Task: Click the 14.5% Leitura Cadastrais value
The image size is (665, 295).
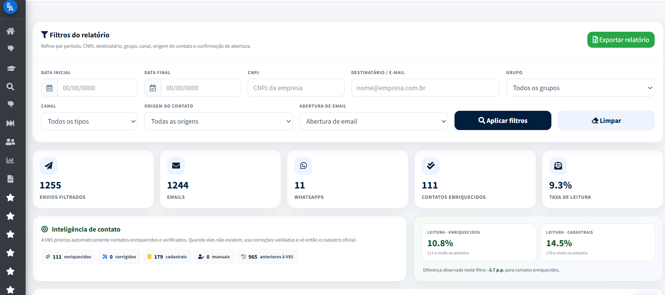Action: (559, 243)
